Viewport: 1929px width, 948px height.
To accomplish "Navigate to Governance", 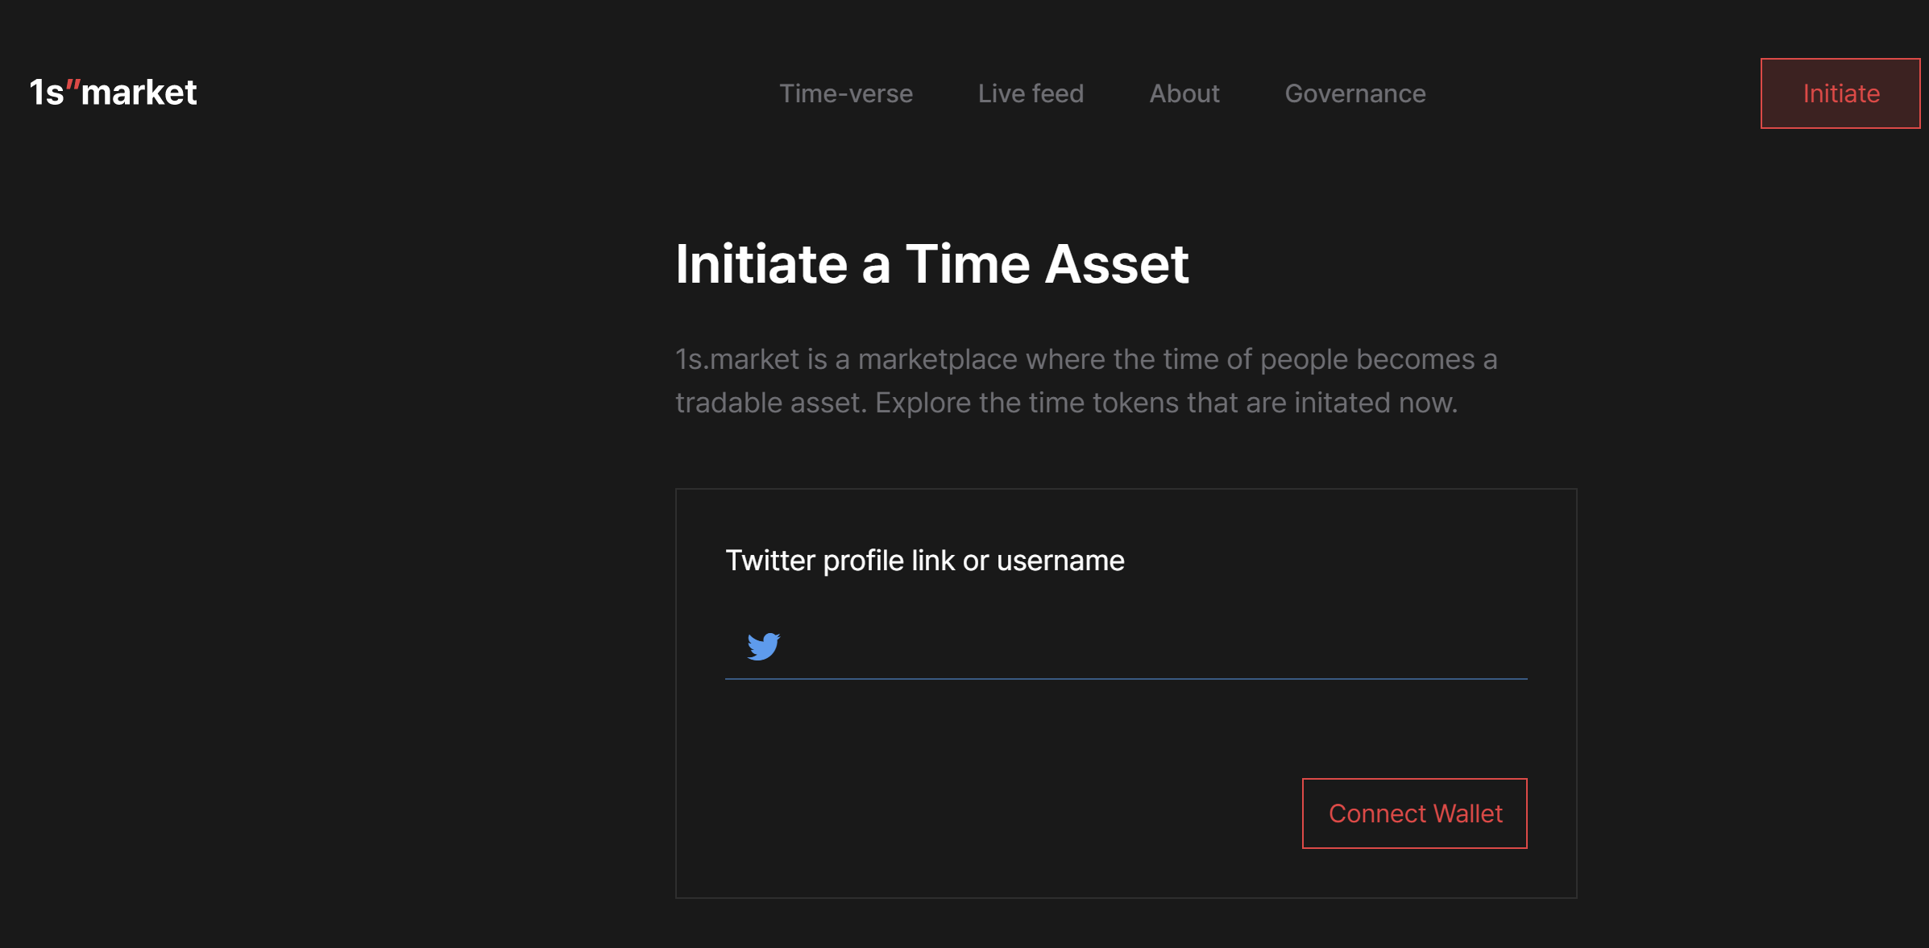I will pyautogui.click(x=1354, y=93).
